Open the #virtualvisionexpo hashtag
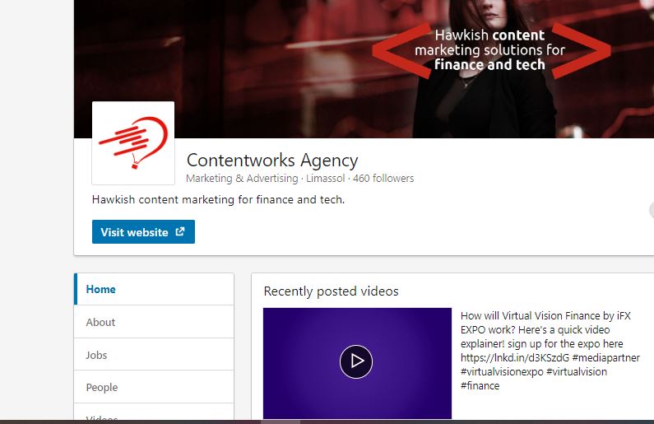 [x=502, y=371]
